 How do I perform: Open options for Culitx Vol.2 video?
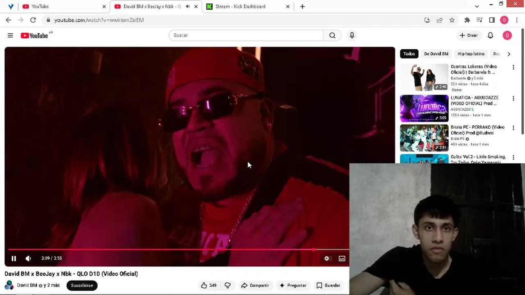pos(513,157)
